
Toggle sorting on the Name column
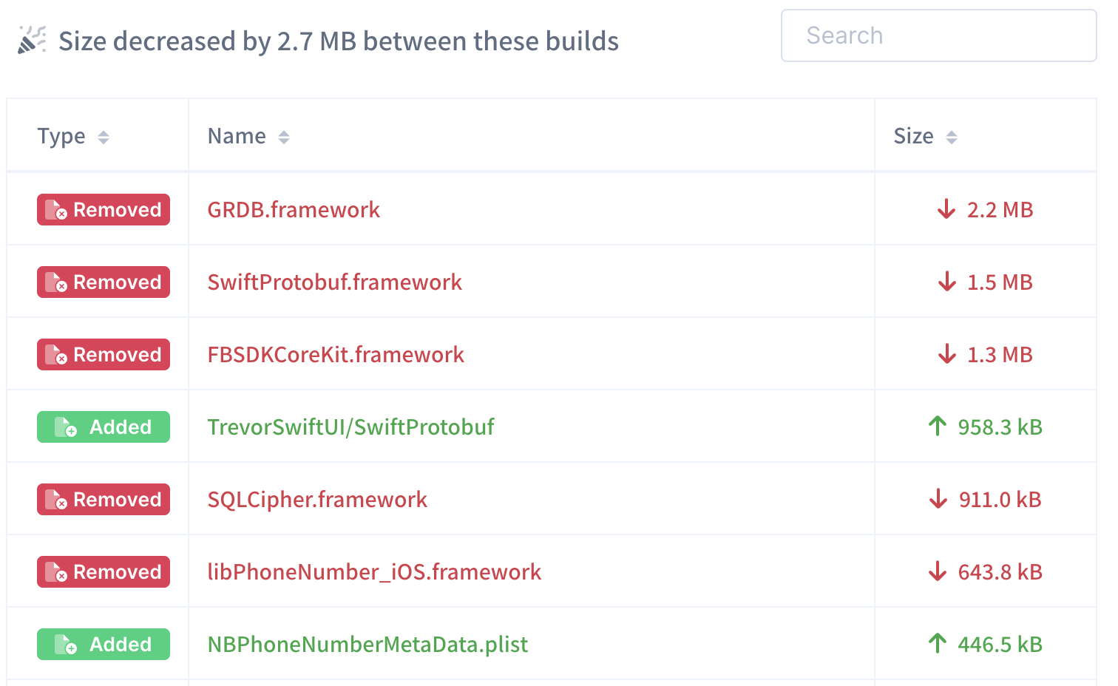(285, 136)
